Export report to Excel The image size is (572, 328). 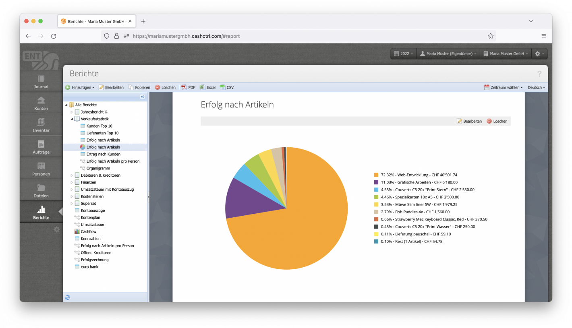[x=207, y=87]
